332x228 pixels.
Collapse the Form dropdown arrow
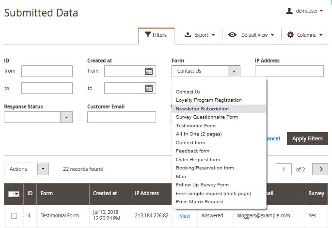[x=234, y=71]
